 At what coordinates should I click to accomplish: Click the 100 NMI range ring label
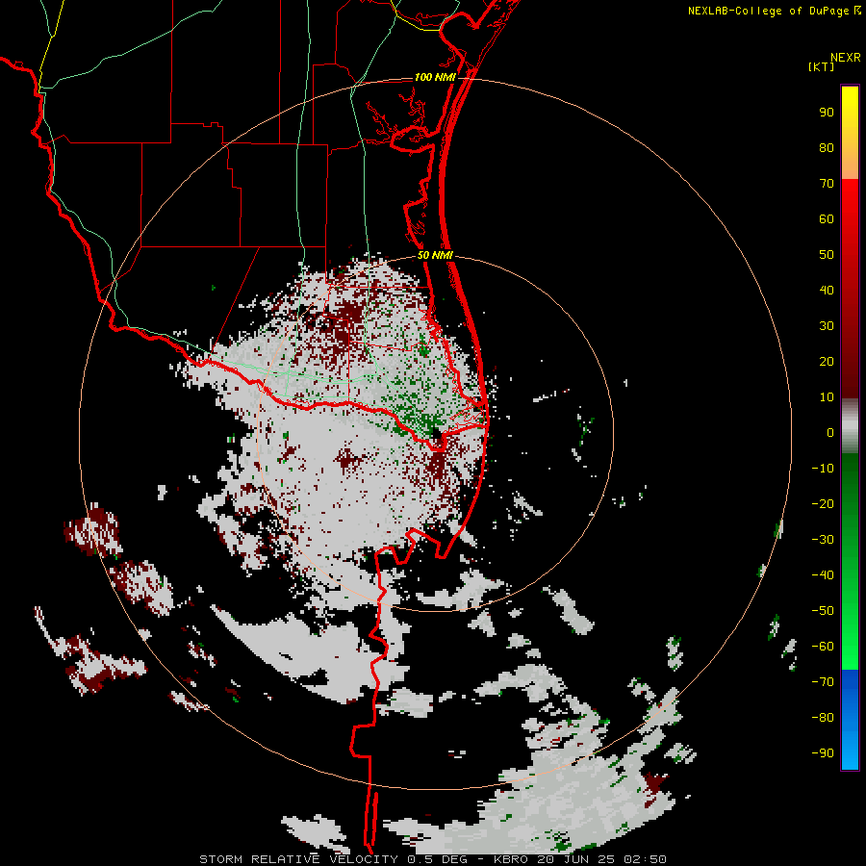pyautogui.click(x=435, y=77)
